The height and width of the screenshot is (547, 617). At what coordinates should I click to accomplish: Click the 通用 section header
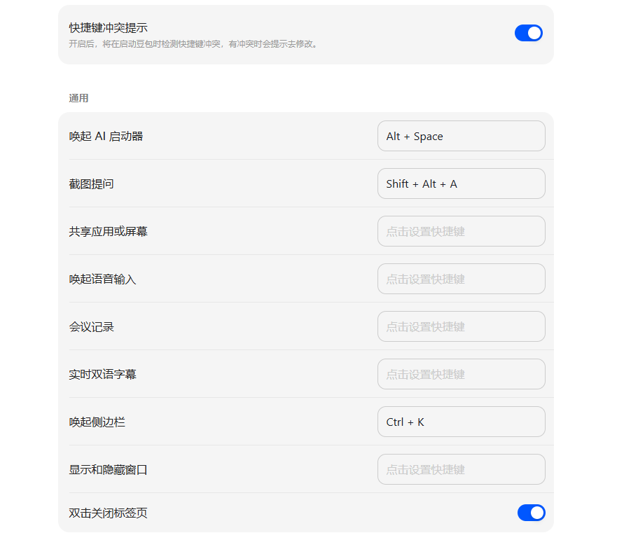pyautogui.click(x=78, y=98)
